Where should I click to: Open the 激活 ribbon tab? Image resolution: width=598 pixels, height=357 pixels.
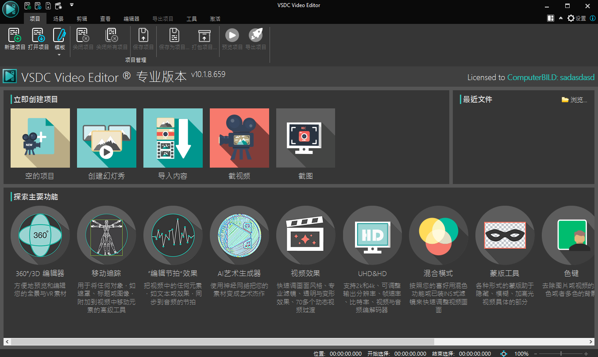(215, 19)
